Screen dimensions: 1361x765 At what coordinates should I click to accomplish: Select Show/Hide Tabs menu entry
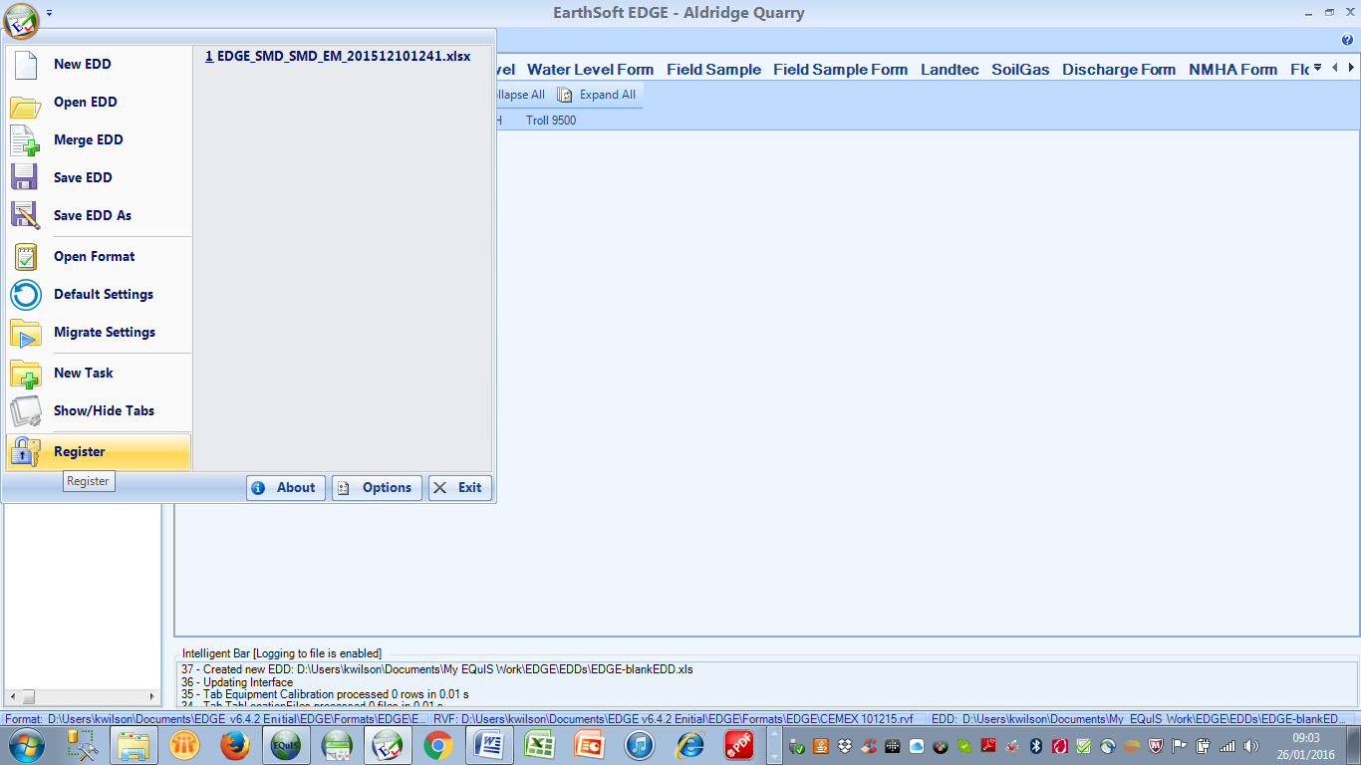coord(99,410)
